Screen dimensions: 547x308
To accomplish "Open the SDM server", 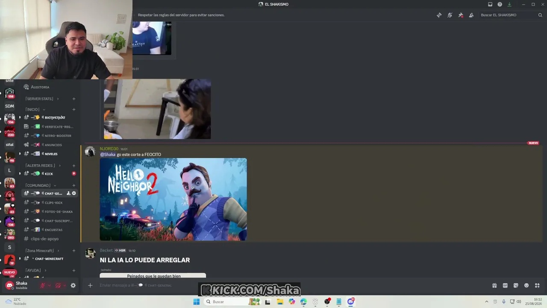I will click(9, 106).
